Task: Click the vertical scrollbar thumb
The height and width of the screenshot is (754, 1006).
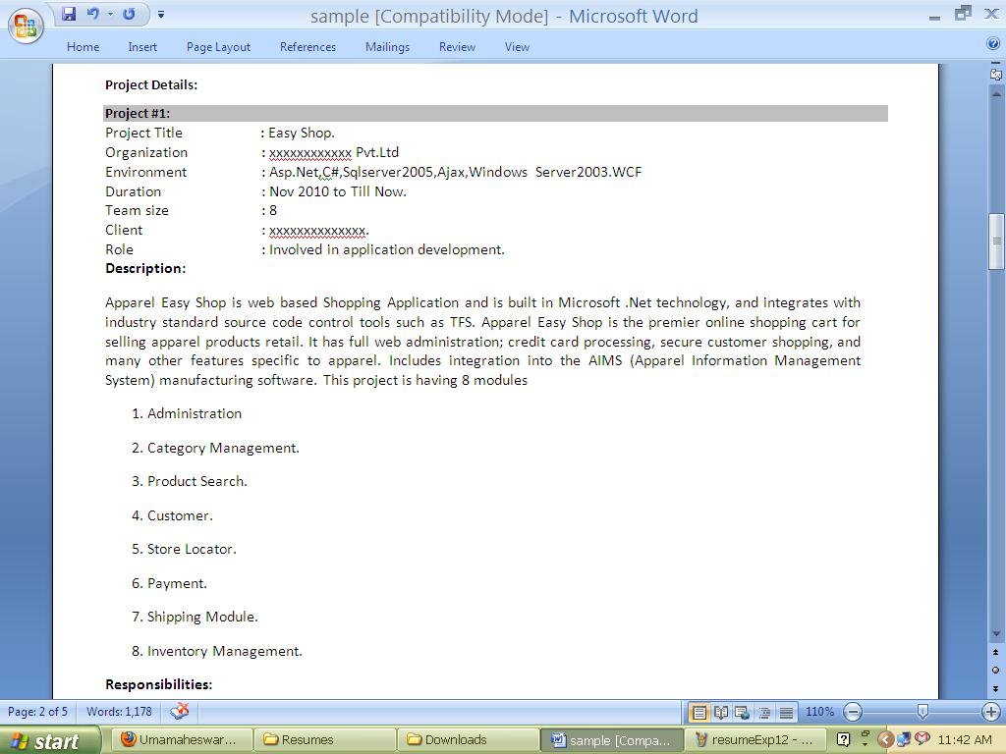Action: click(996, 242)
